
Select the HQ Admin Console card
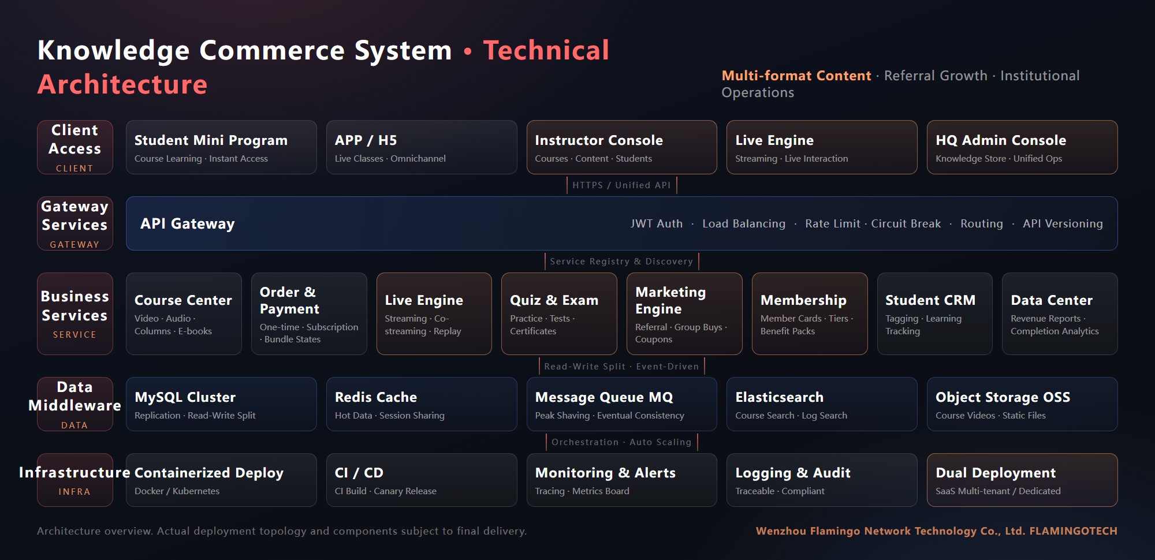pyautogui.click(x=1022, y=147)
